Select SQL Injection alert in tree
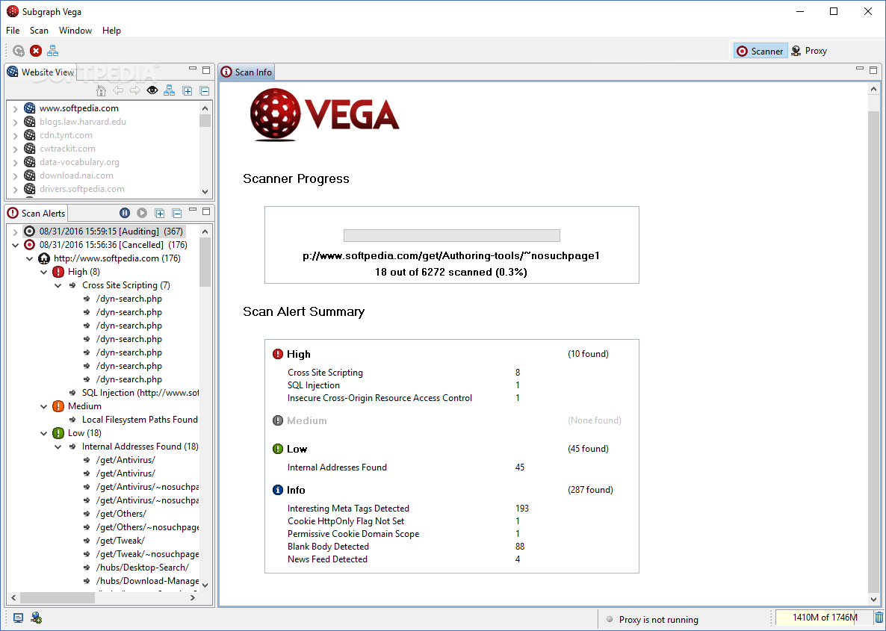Screen dimensions: 886x631 coord(140,393)
